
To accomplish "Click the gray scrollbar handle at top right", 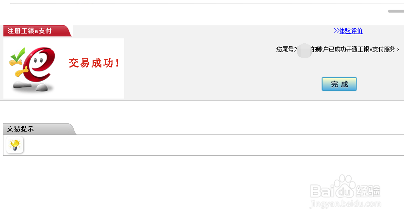I will (395, 11).
